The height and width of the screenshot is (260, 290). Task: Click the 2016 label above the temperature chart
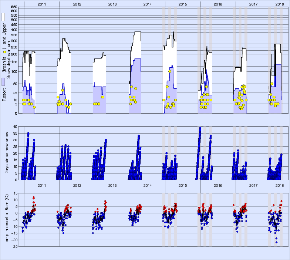coord(218,186)
